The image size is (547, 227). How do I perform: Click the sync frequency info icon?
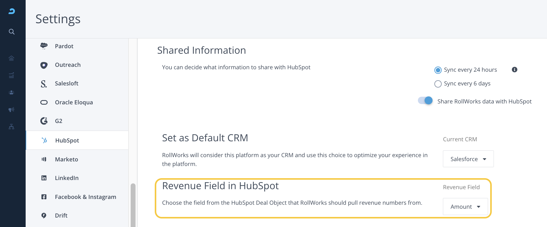coord(514,70)
